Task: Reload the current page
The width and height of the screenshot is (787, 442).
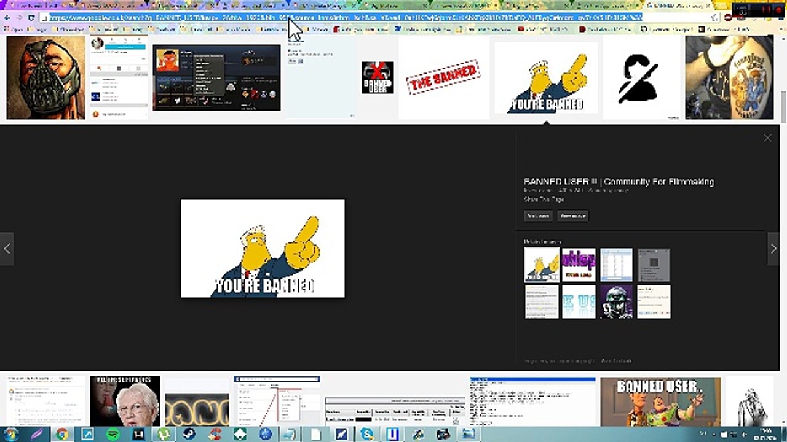Action: click(31, 18)
